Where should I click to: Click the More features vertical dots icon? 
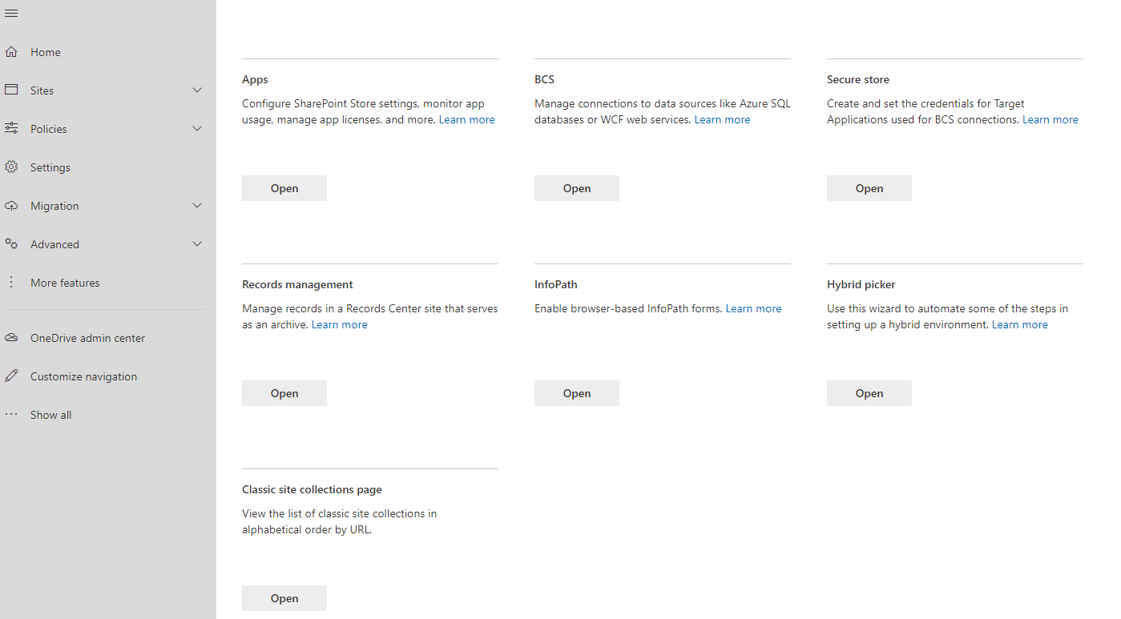click(11, 283)
